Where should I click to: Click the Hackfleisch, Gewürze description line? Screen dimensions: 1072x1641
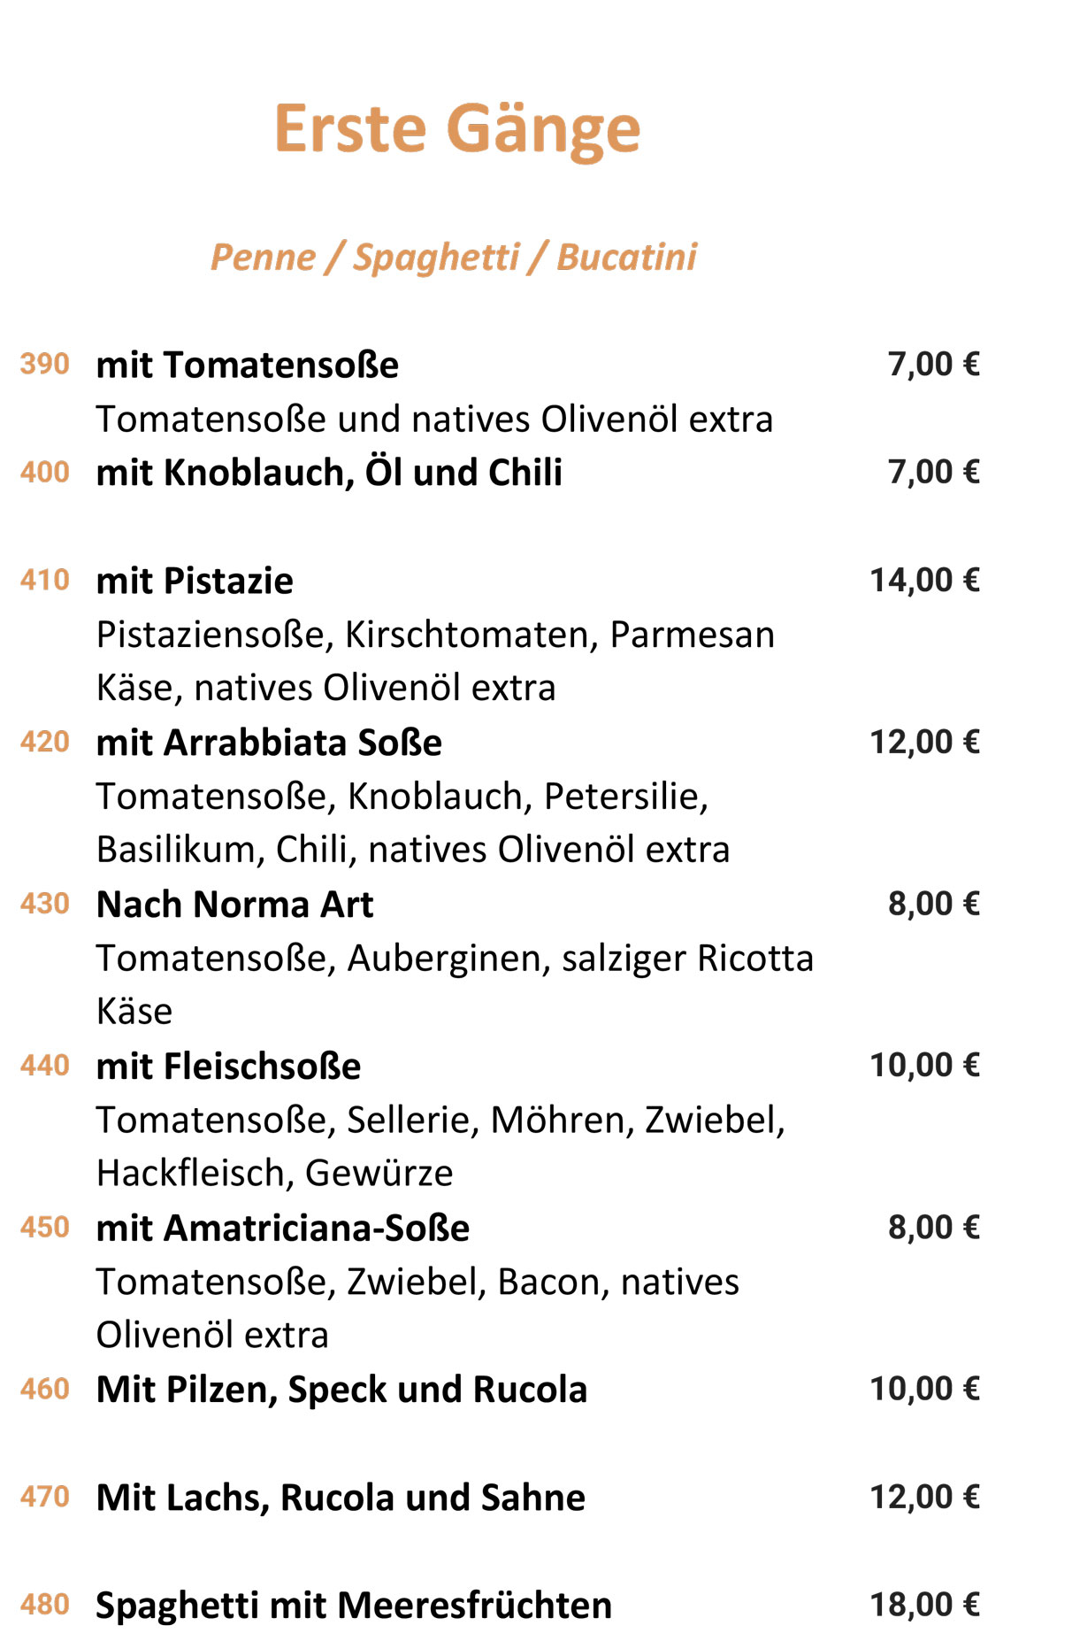[x=274, y=1174]
